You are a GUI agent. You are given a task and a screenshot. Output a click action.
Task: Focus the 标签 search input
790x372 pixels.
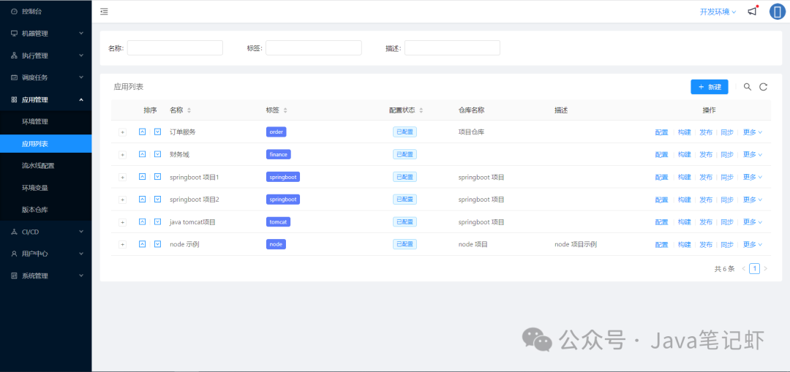(313, 48)
